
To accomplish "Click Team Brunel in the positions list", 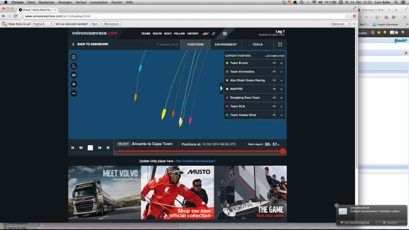I will coord(239,63).
